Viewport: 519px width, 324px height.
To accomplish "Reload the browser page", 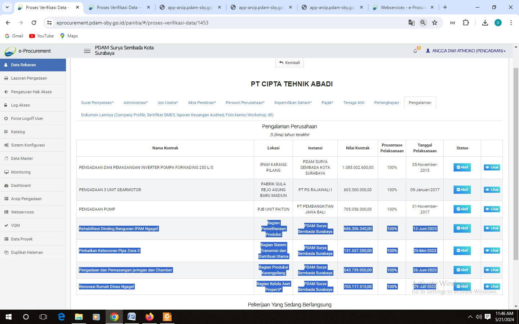I will (34, 23).
